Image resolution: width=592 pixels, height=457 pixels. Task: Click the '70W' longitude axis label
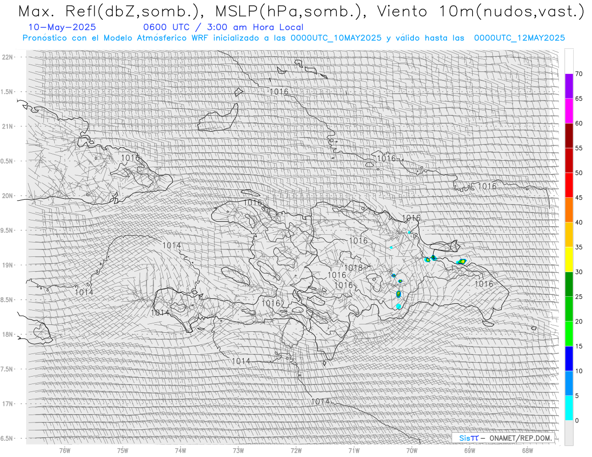[x=411, y=451]
